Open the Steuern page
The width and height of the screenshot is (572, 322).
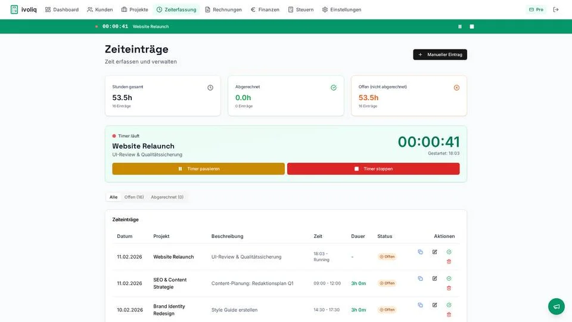click(301, 10)
